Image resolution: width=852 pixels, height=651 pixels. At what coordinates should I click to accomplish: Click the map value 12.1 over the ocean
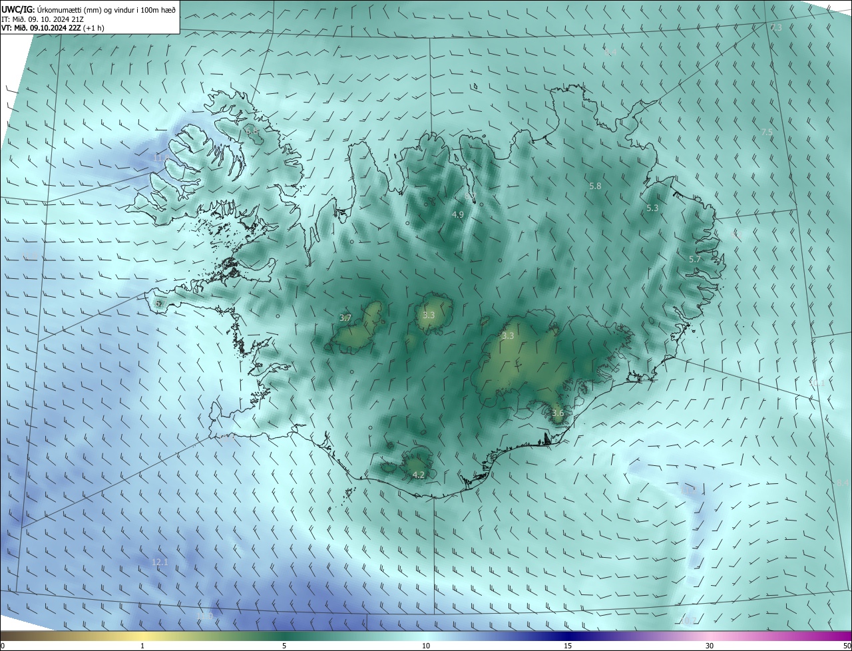[160, 562]
